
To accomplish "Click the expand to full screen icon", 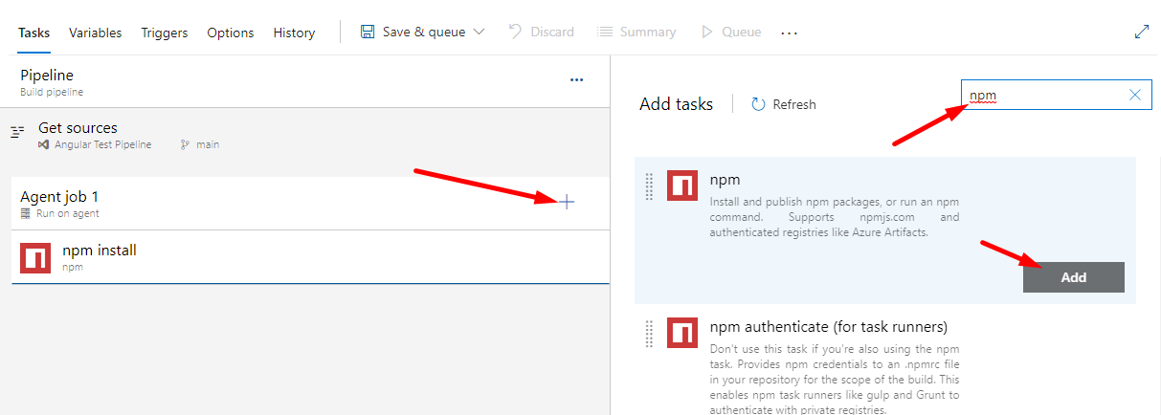I will click(x=1141, y=32).
